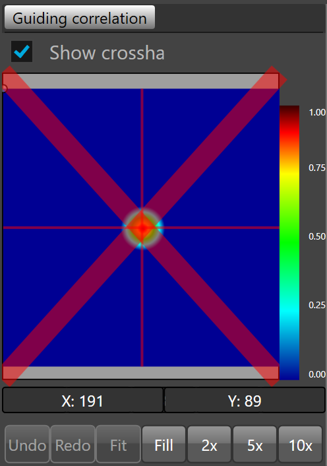Zoom the correlation image to 10x

300,444
